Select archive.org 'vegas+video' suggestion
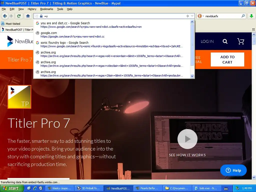Screen dimensions: 256x192 [x=112, y=64]
